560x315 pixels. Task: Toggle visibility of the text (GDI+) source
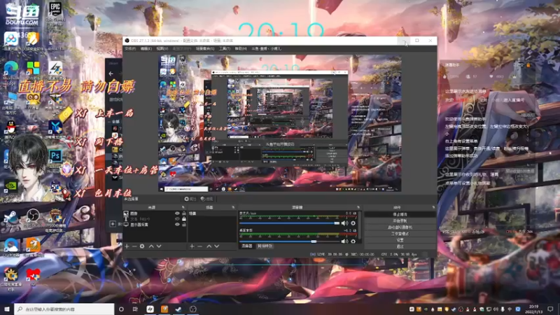pyautogui.click(x=177, y=219)
